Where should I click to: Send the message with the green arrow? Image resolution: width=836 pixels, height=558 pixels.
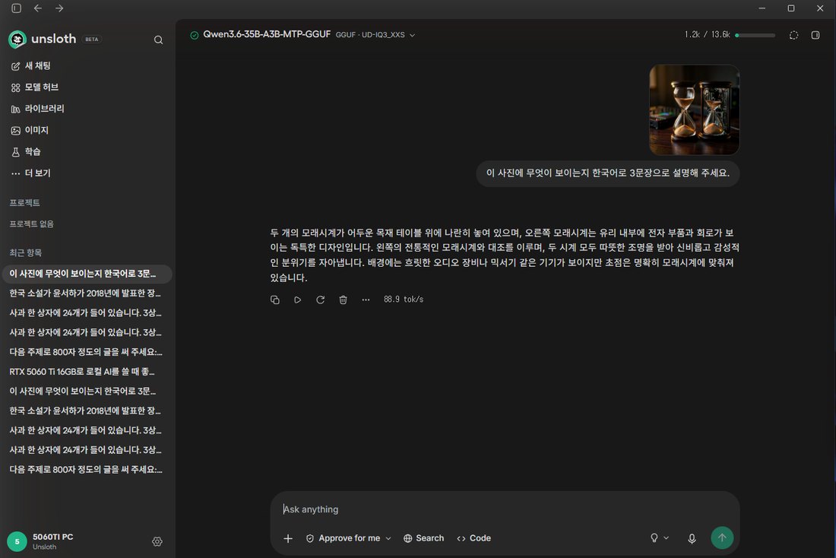pyautogui.click(x=722, y=537)
